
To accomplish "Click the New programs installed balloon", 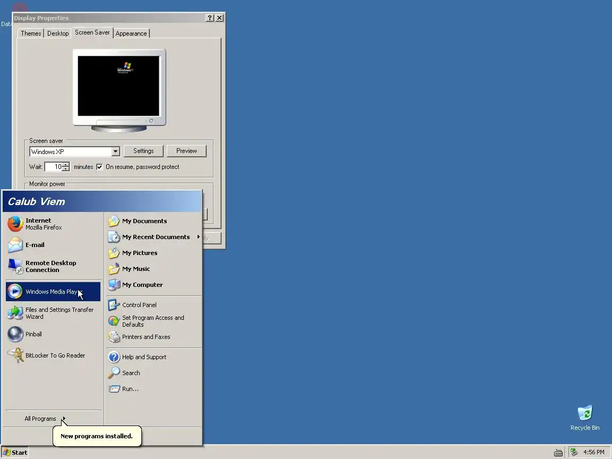I will [97, 436].
